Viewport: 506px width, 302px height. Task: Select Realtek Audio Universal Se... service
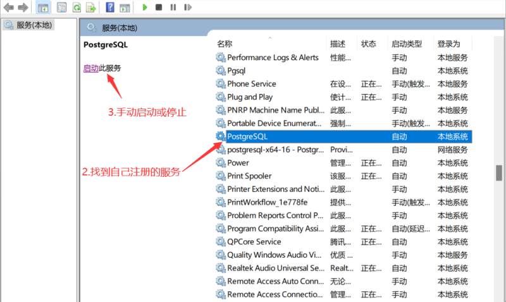(343, 268)
